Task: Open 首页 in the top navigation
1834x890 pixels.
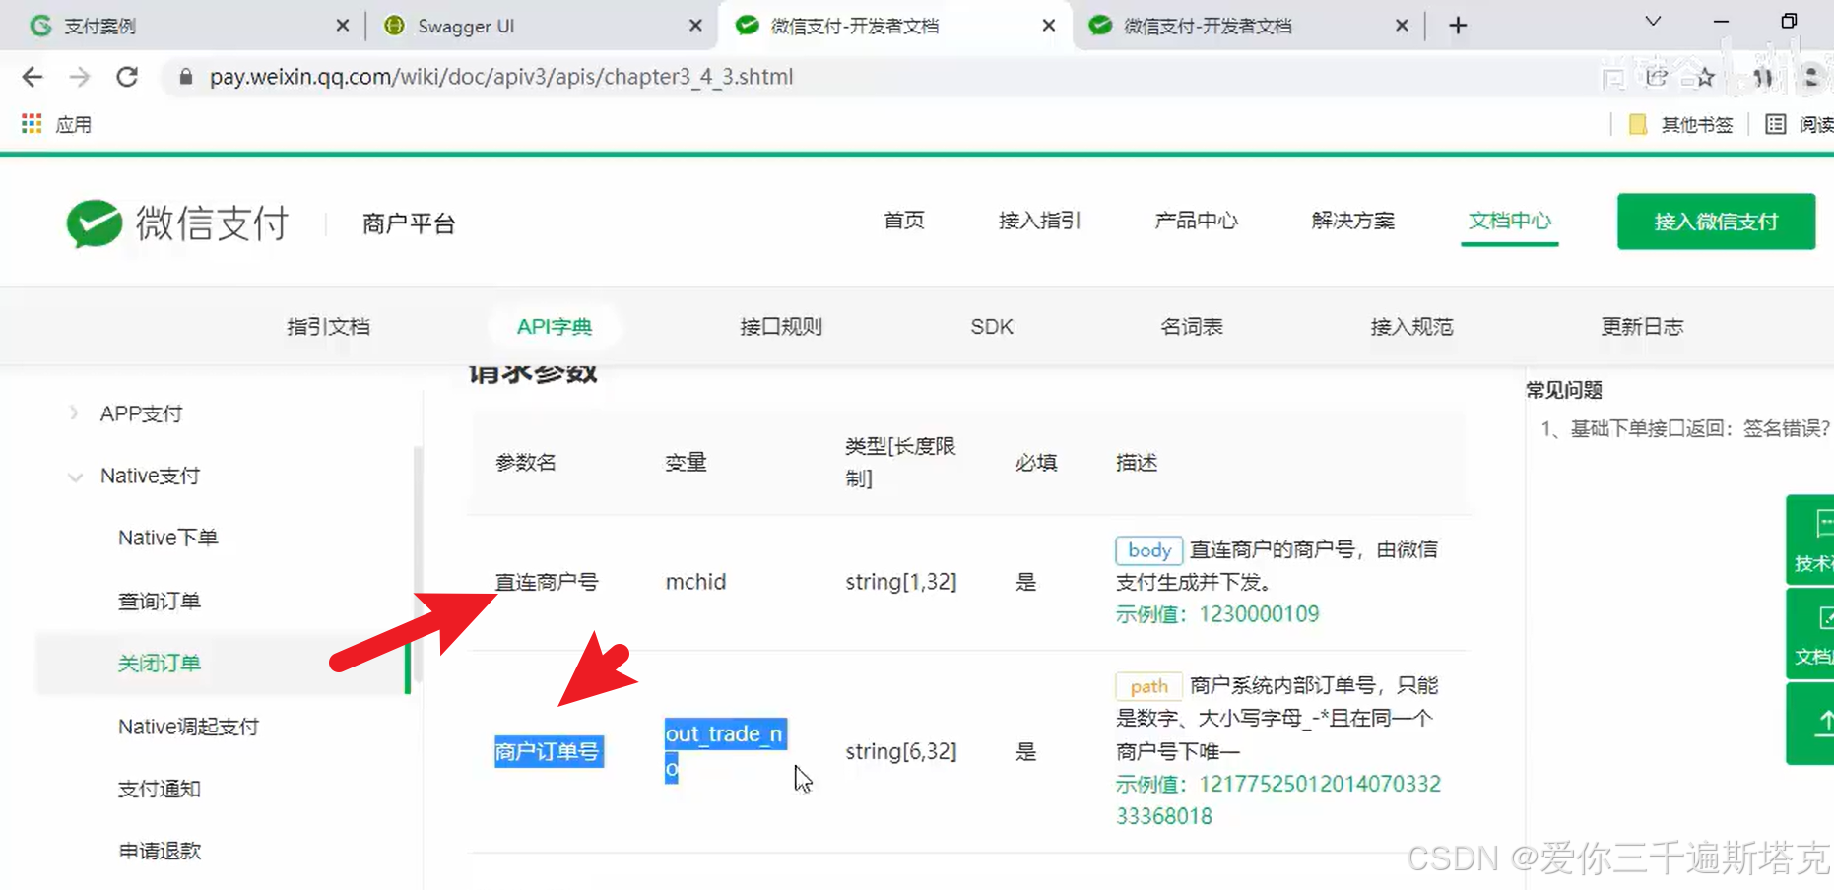Action: [903, 221]
